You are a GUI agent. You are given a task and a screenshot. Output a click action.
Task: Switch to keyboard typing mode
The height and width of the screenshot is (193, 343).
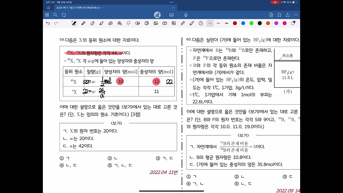click(171, 15)
